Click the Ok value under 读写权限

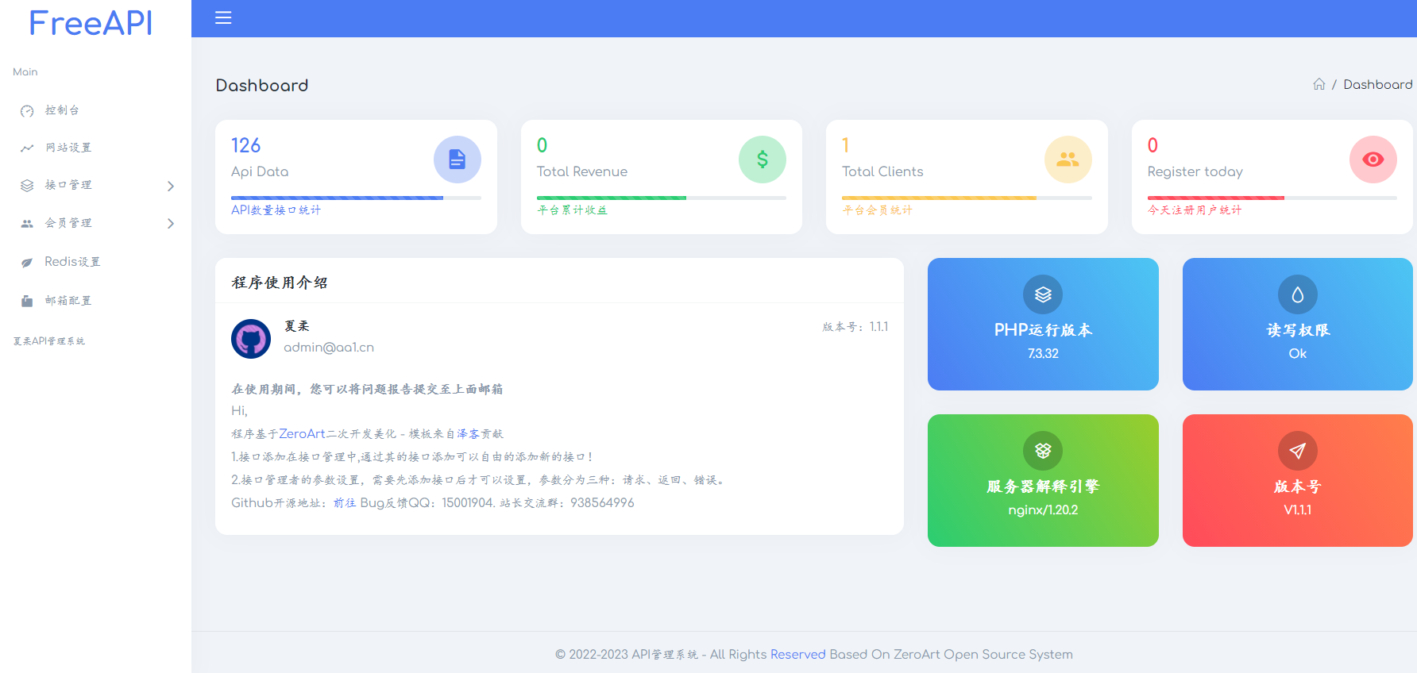point(1298,354)
